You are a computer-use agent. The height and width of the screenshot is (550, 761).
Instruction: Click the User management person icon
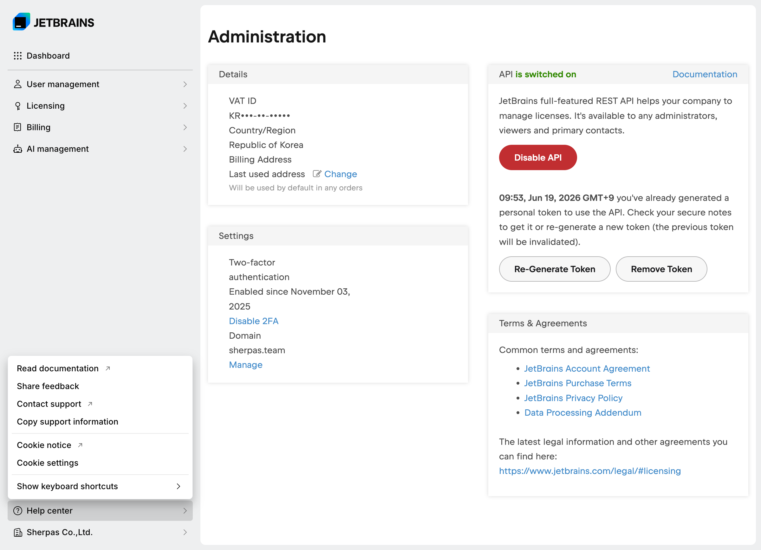coord(18,84)
